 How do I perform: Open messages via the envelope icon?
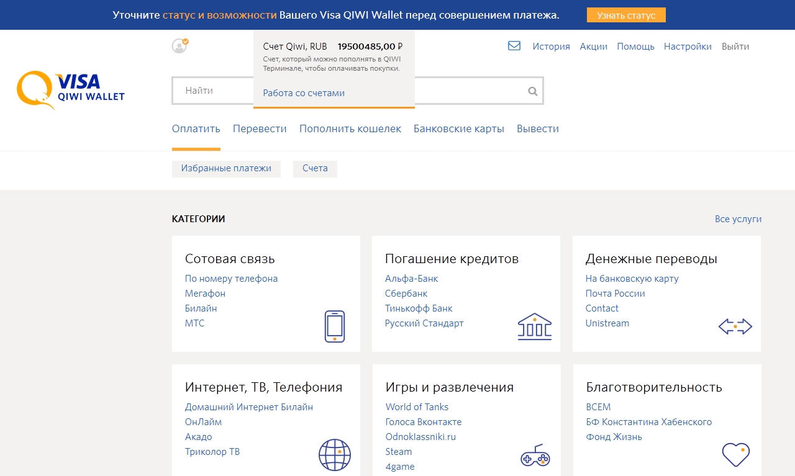pyautogui.click(x=514, y=46)
